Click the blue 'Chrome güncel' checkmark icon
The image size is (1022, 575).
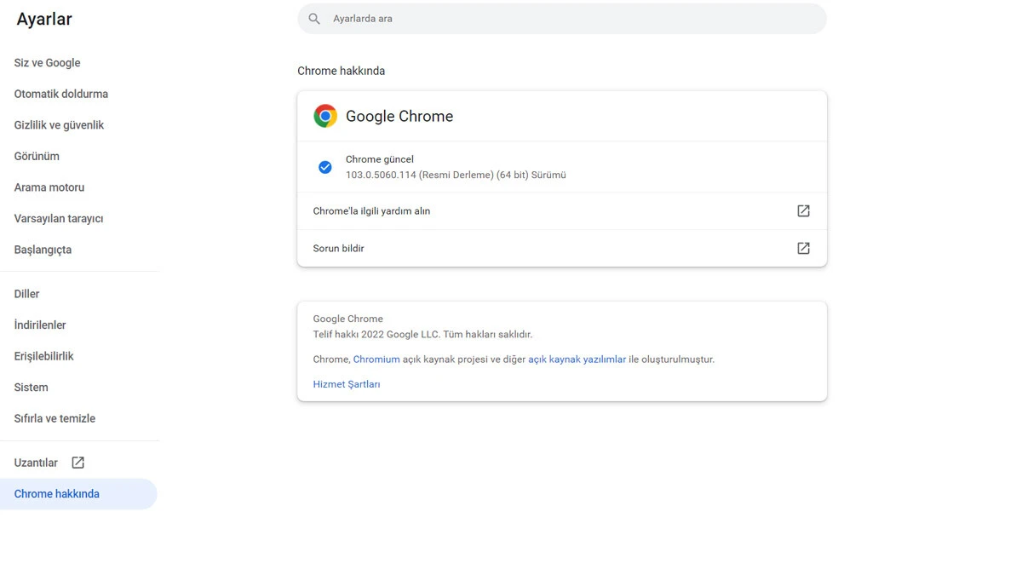click(x=325, y=167)
